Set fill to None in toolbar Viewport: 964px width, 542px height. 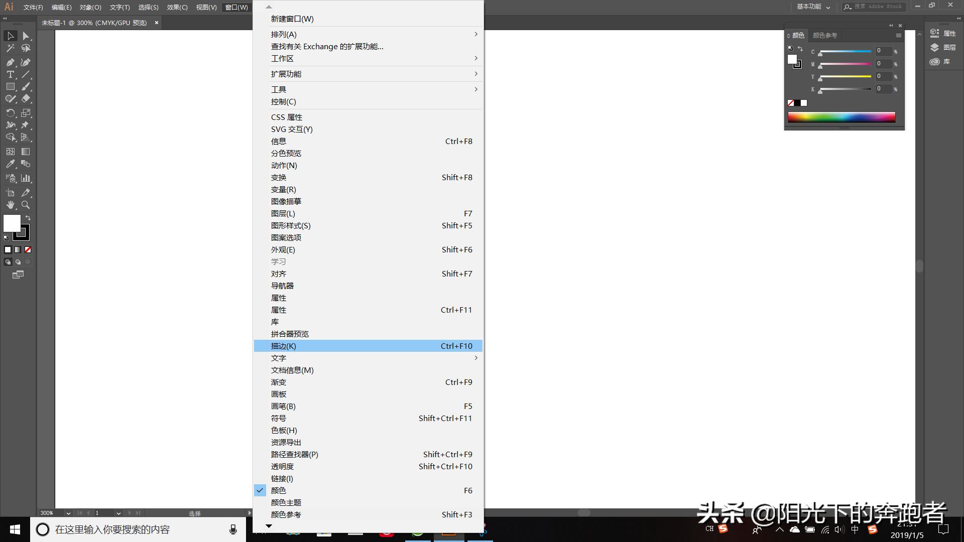28,249
